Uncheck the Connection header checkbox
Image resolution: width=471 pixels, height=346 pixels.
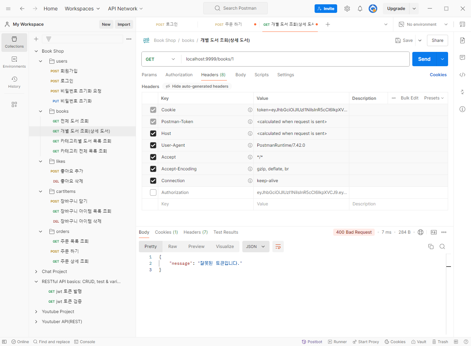[x=153, y=181]
